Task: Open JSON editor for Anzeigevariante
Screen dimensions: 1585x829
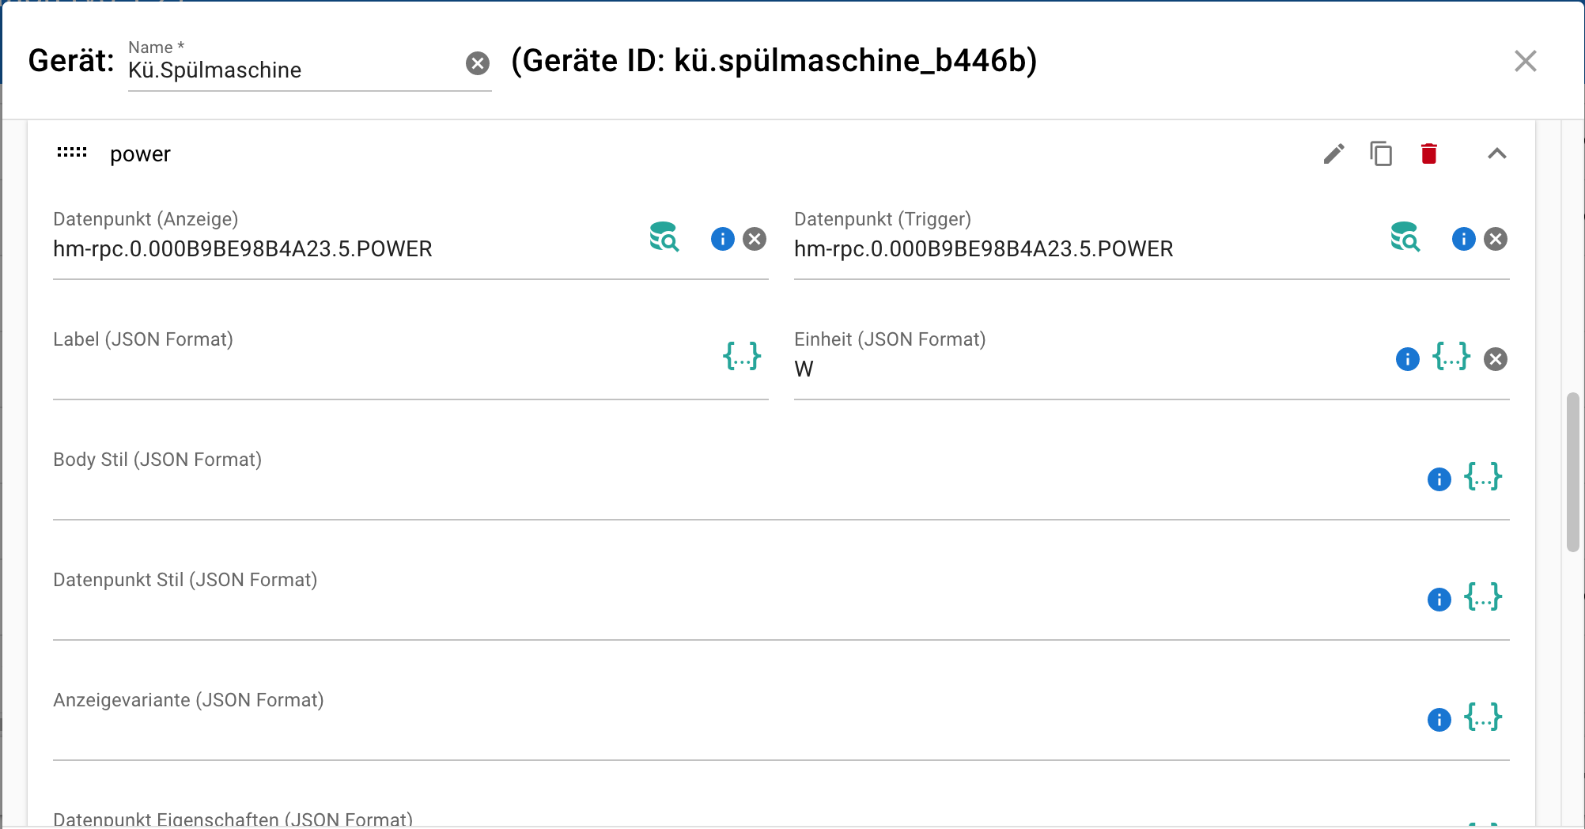Action: [1483, 717]
